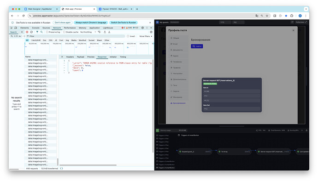Toggle device toolbar icon

(x=16, y=28)
